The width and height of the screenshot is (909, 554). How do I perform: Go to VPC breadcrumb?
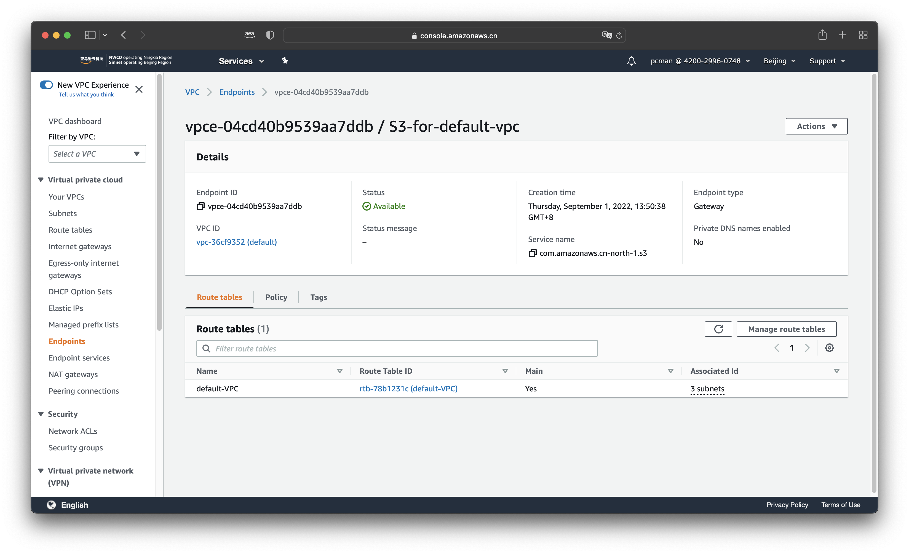192,92
